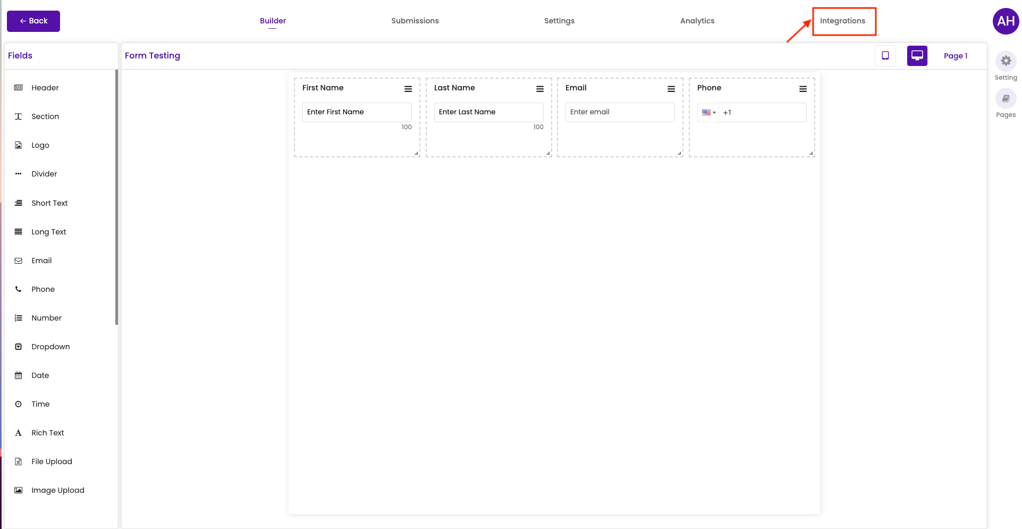The width and height of the screenshot is (1022, 529).
Task: Select the Page 1 link
Action: point(956,56)
